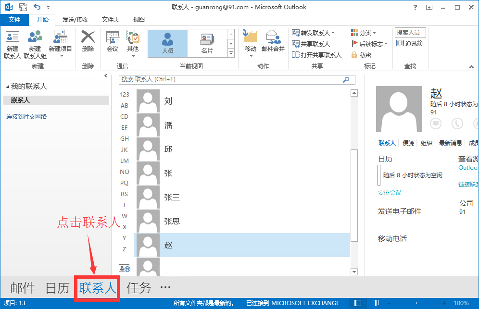Jump to the LM index letters

point(125,161)
